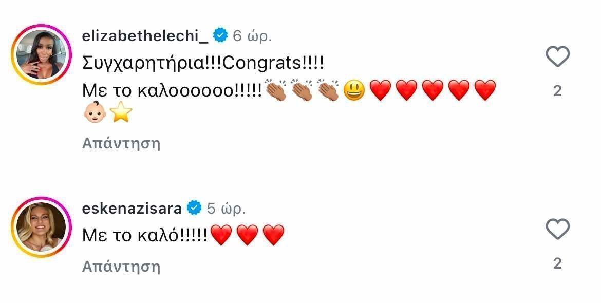Viewport: 601px width, 303px height.
Task: Click verified badge next to elizabethelechi_
Action: (x=221, y=36)
